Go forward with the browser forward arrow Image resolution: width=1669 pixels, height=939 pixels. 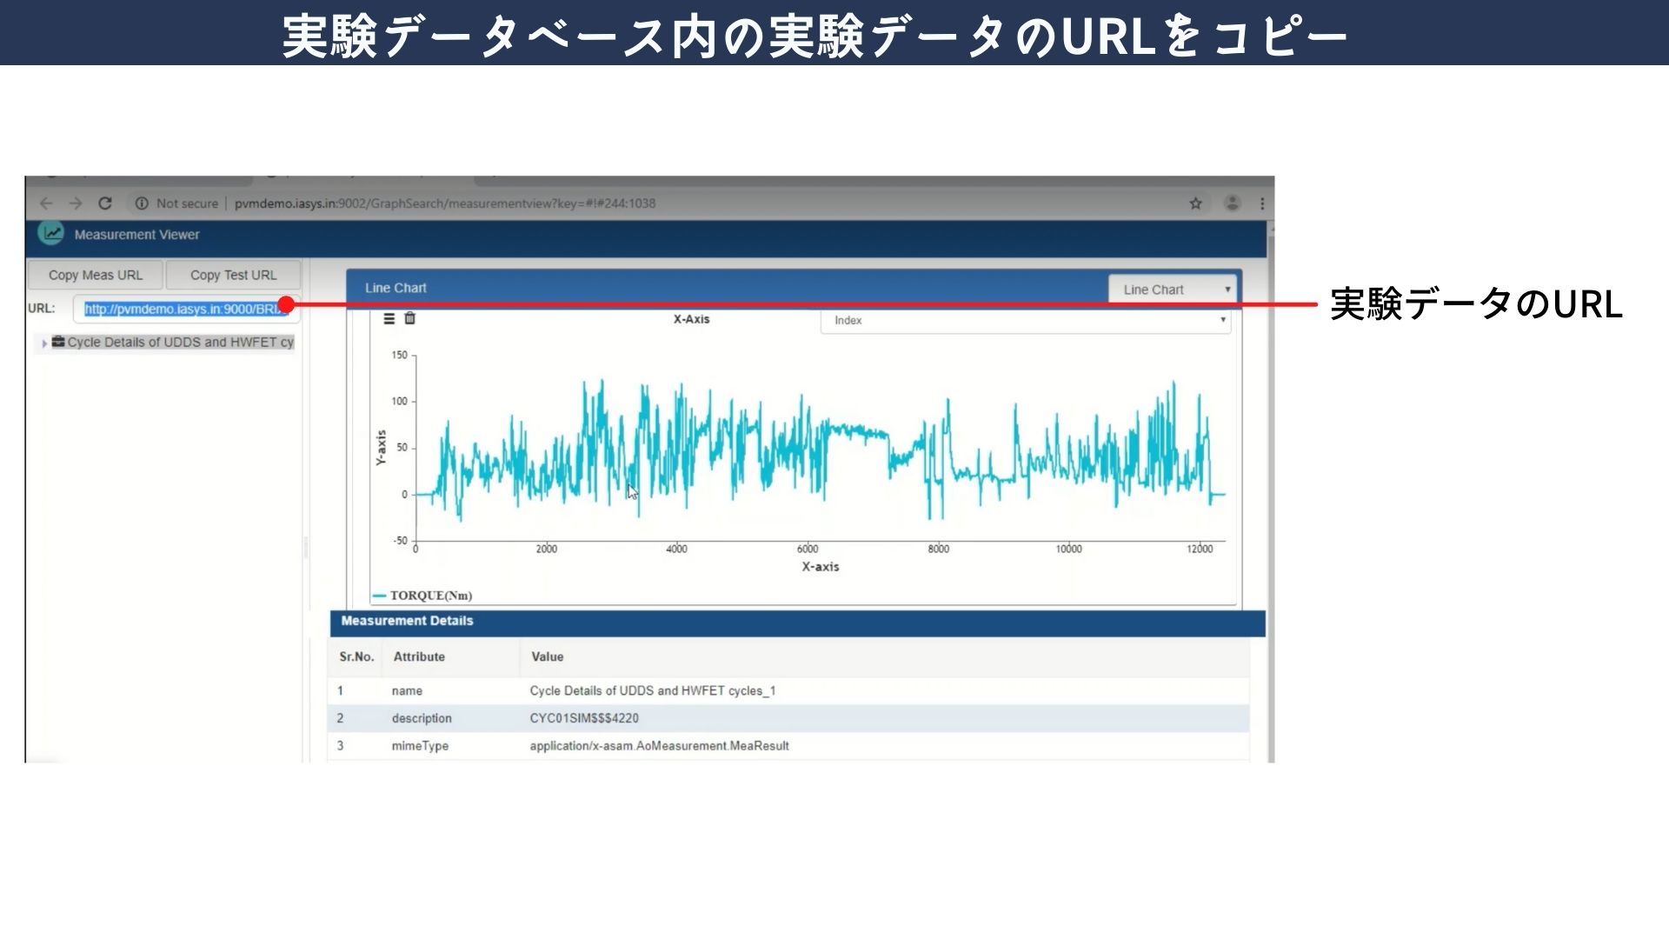[76, 203]
